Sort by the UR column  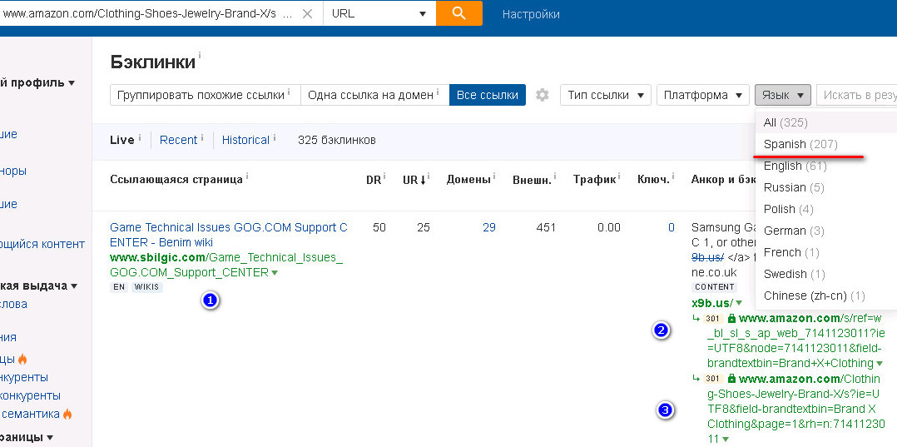(x=414, y=180)
